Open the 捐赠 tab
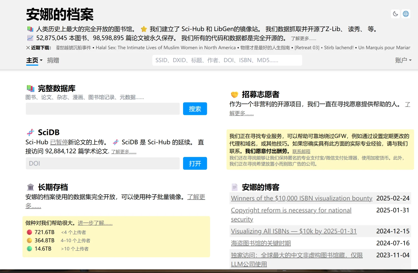Screen dimensions: 418x273 pos(53,60)
